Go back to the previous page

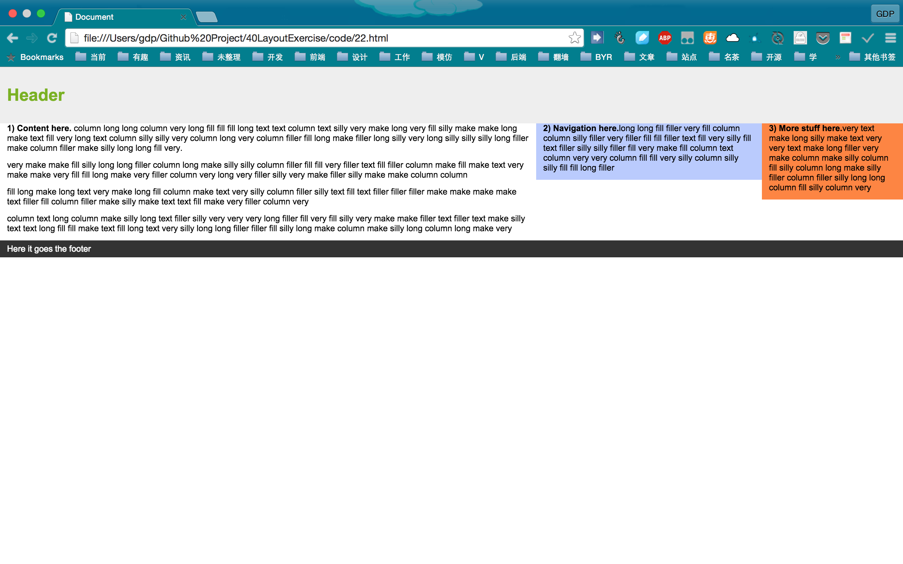point(12,38)
